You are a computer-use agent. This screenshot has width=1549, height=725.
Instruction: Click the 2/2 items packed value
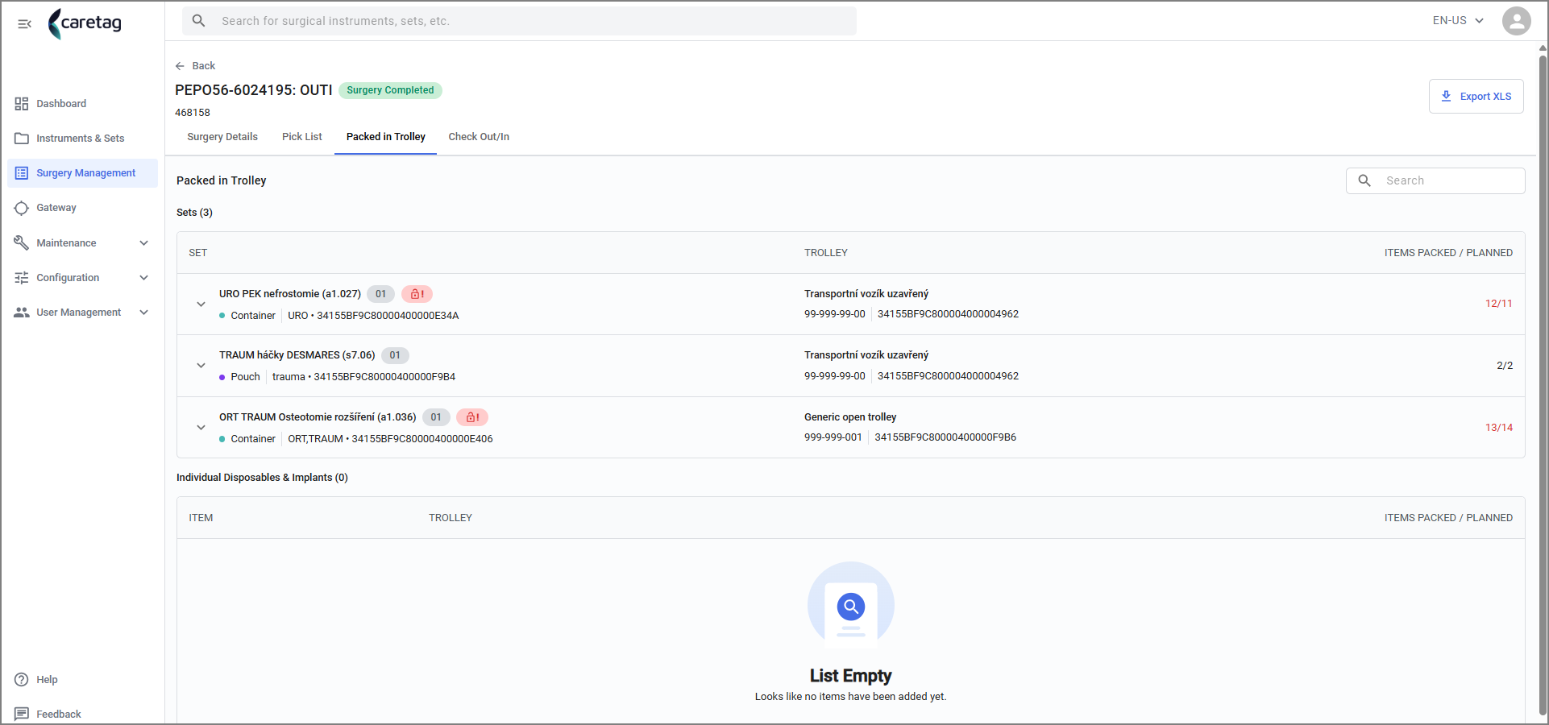(x=1505, y=366)
